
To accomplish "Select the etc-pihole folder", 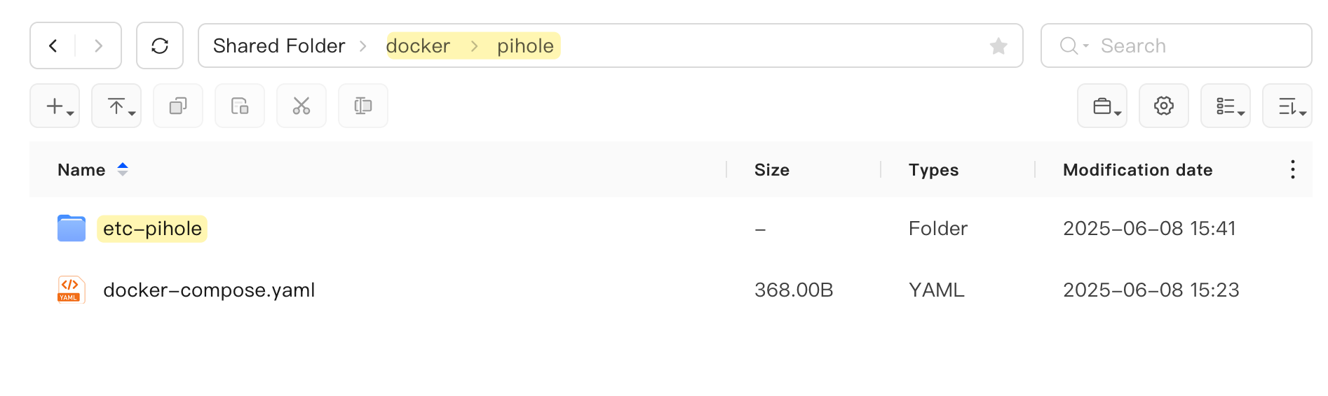I will (x=152, y=229).
